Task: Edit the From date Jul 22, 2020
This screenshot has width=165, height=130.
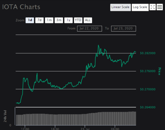Action: pos(89,29)
